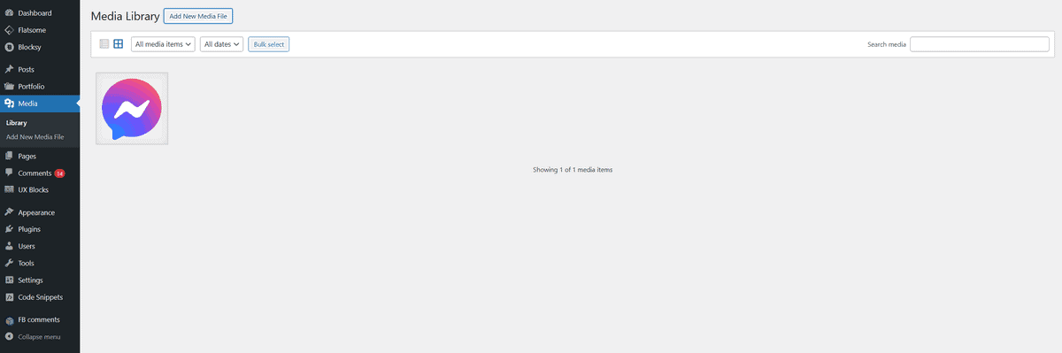Click the Media camera-music icon

9,104
